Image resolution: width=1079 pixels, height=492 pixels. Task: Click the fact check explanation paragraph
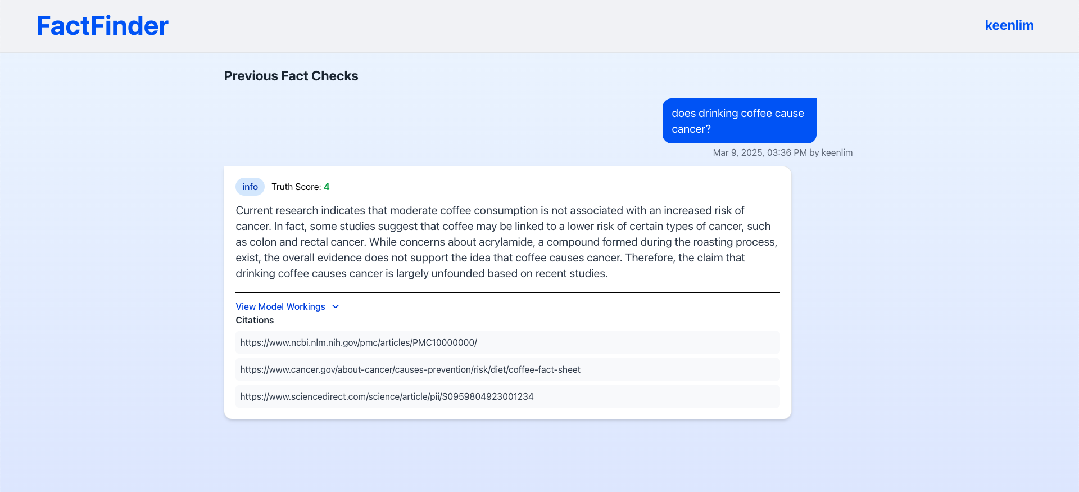(507, 242)
